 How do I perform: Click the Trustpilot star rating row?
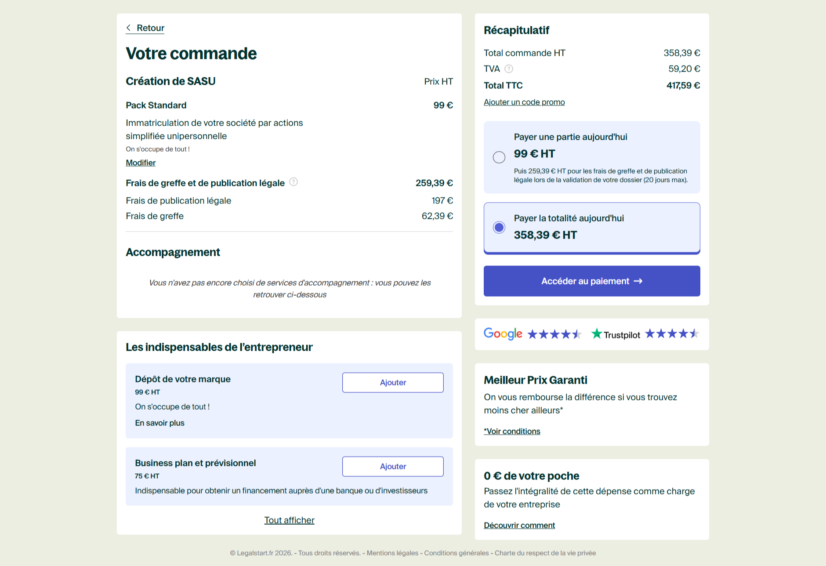pyautogui.click(x=672, y=334)
